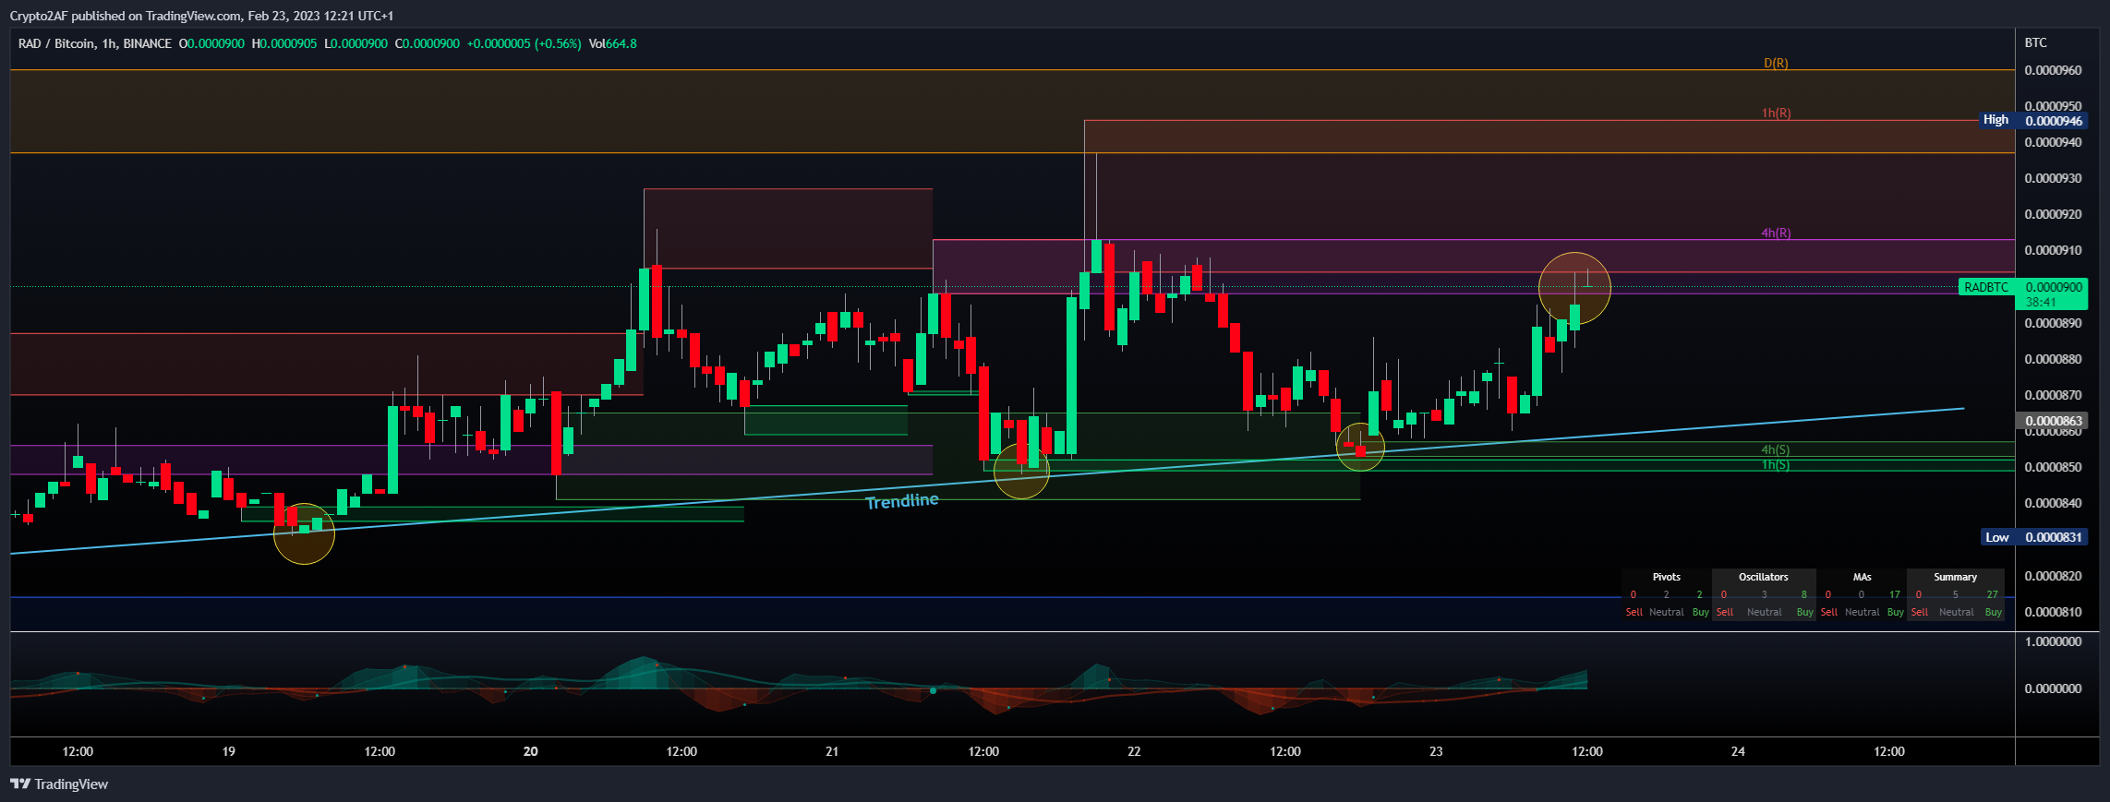Click the 38:41 candle countdown timer
The height and width of the screenshot is (802, 2110).
(x=2041, y=303)
